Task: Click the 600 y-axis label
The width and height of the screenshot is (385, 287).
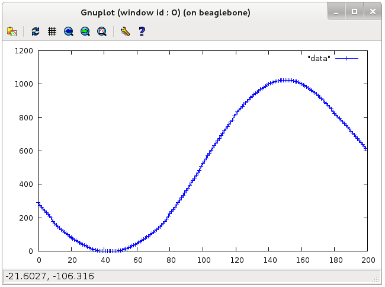Action: (26, 151)
